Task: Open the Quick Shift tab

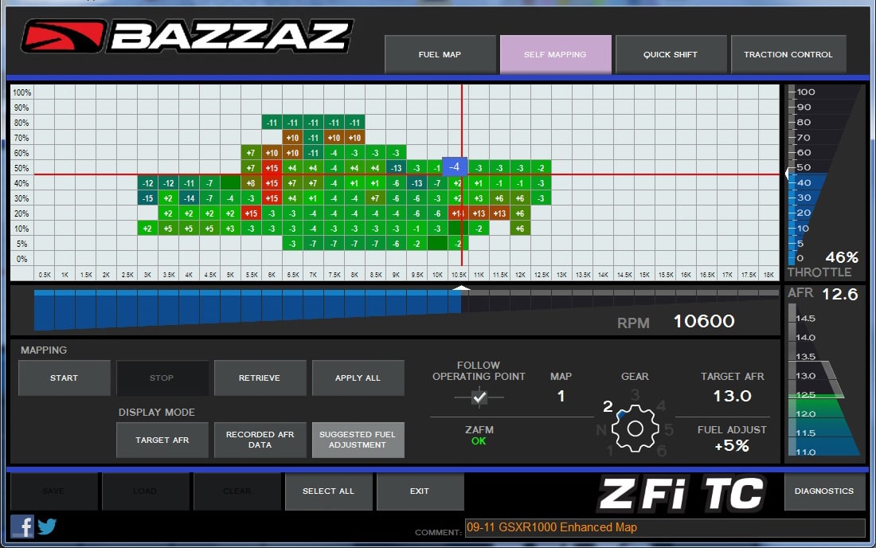Action: (x=671, y=54)
